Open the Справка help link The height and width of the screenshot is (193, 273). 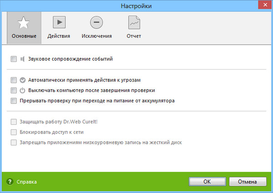tap(27, 182)
